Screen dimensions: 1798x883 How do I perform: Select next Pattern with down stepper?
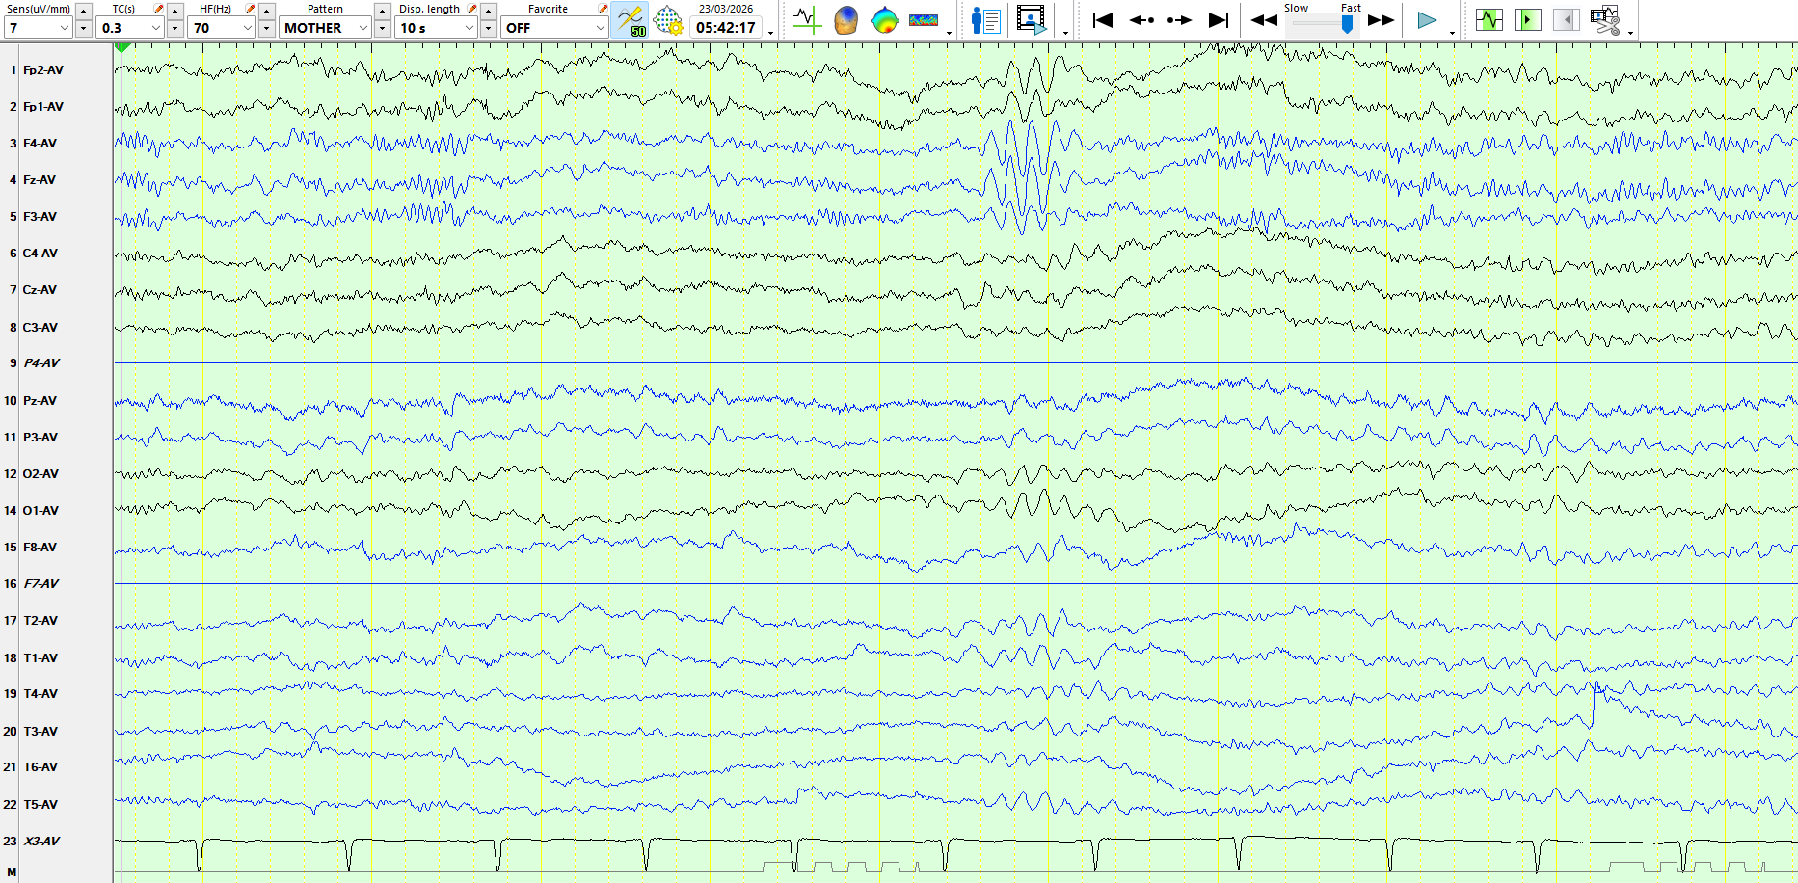pyautogui.click(x=382, y=29)
